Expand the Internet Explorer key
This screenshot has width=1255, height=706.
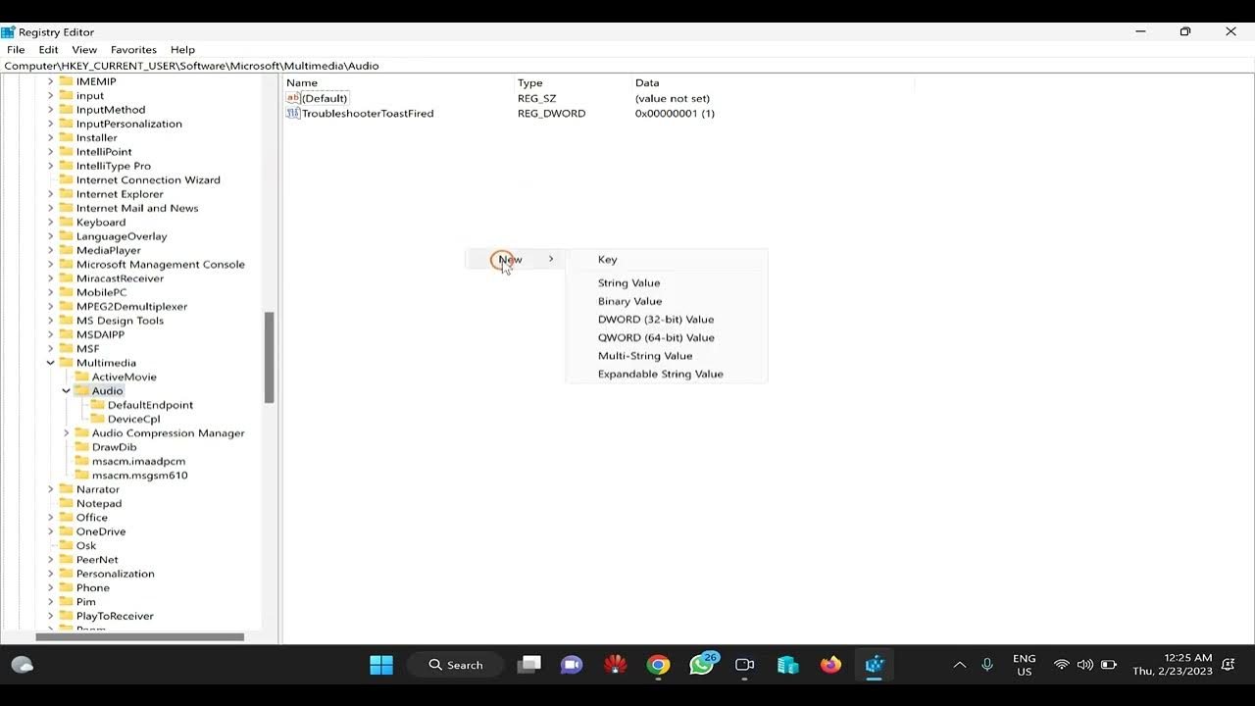pos(51,194)
